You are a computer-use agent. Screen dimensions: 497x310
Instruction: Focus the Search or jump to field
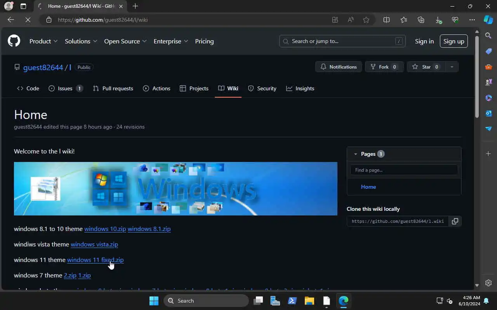click(x=342, y=41)
